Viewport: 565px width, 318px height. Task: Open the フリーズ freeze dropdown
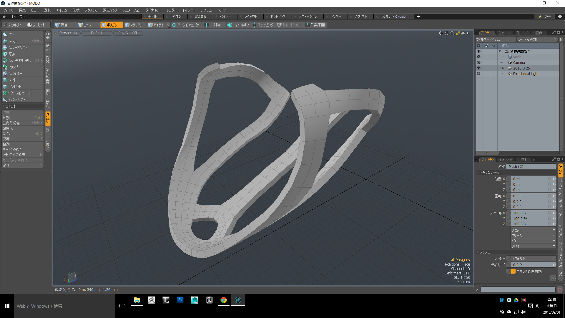tap(533, 236)
